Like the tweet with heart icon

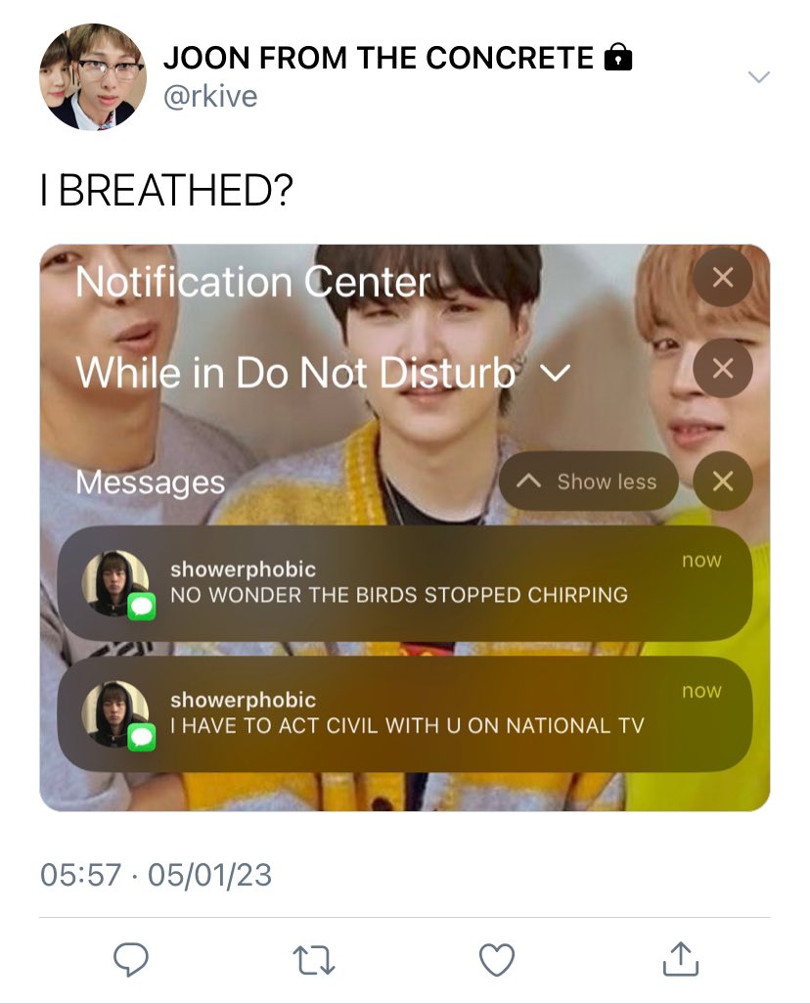497,960
